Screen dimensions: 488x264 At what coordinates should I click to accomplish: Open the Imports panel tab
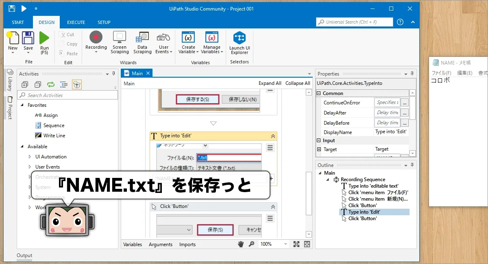coord(187,245)
